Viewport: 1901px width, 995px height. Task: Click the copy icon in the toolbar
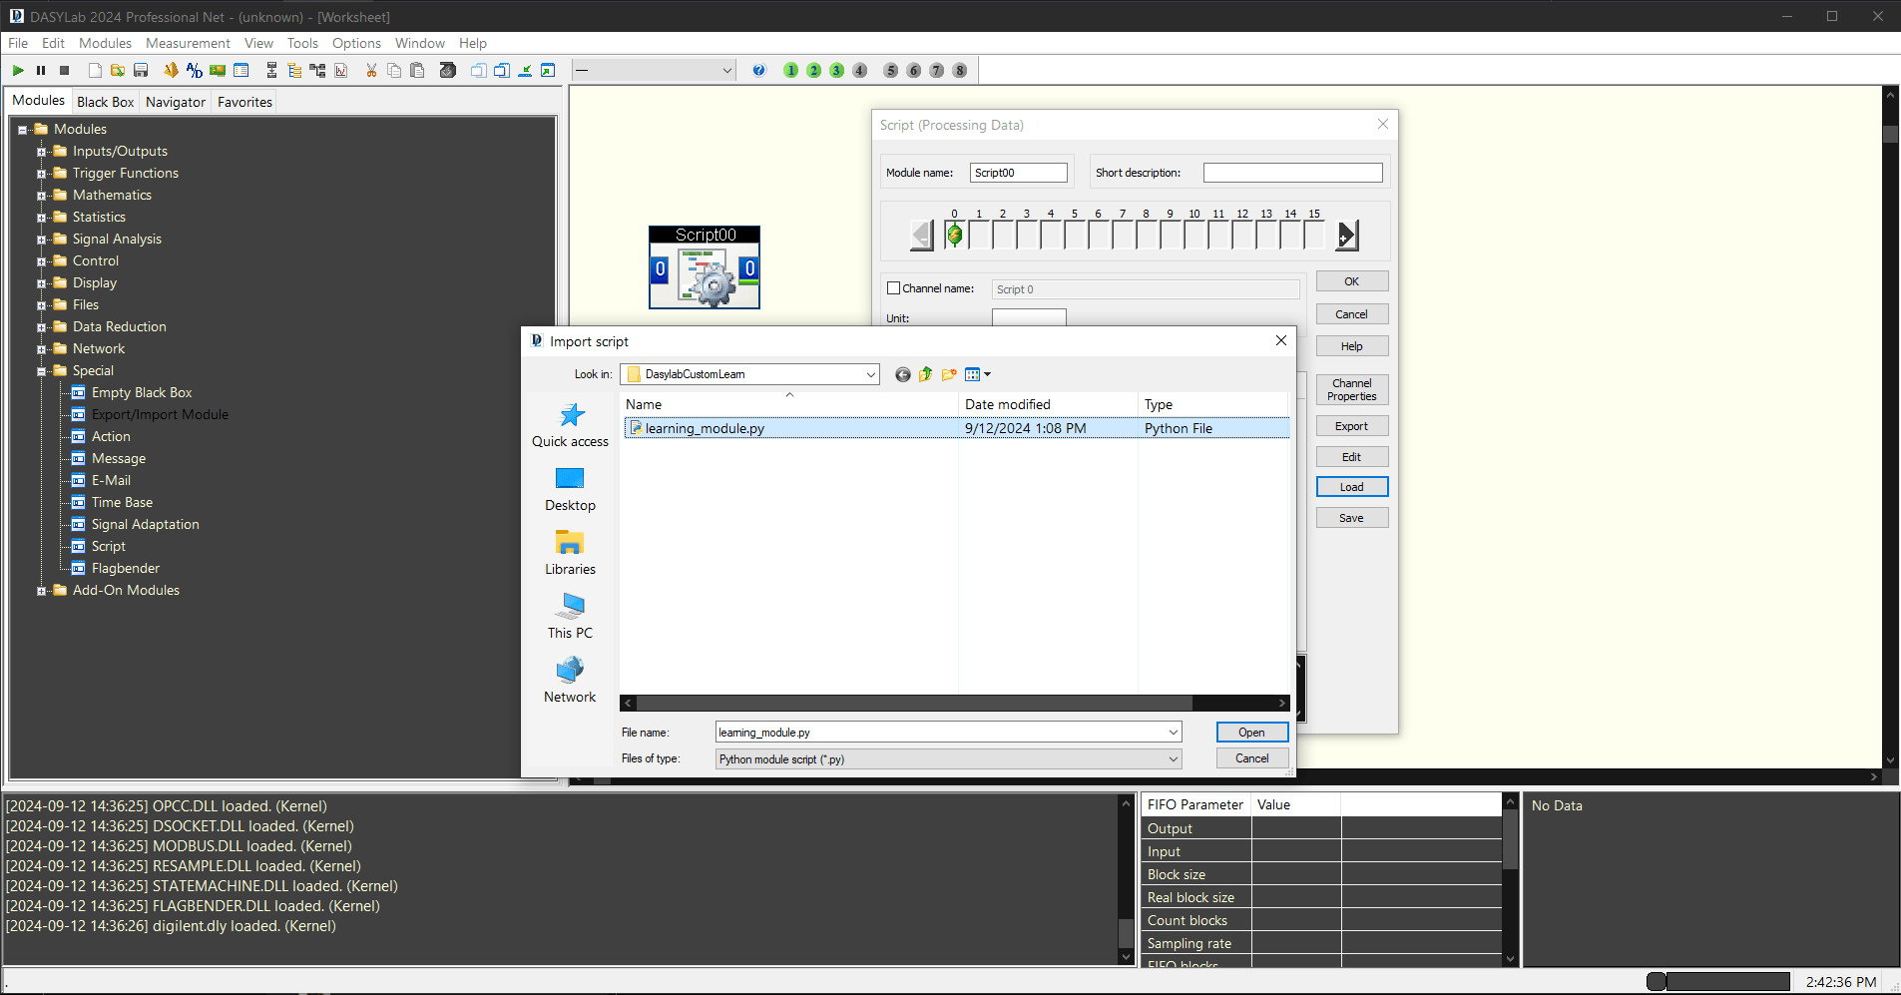pyautogui.click(x=394, y=70)
